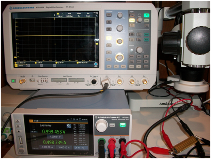Open the apps grid key

click(x=146, y=67)
